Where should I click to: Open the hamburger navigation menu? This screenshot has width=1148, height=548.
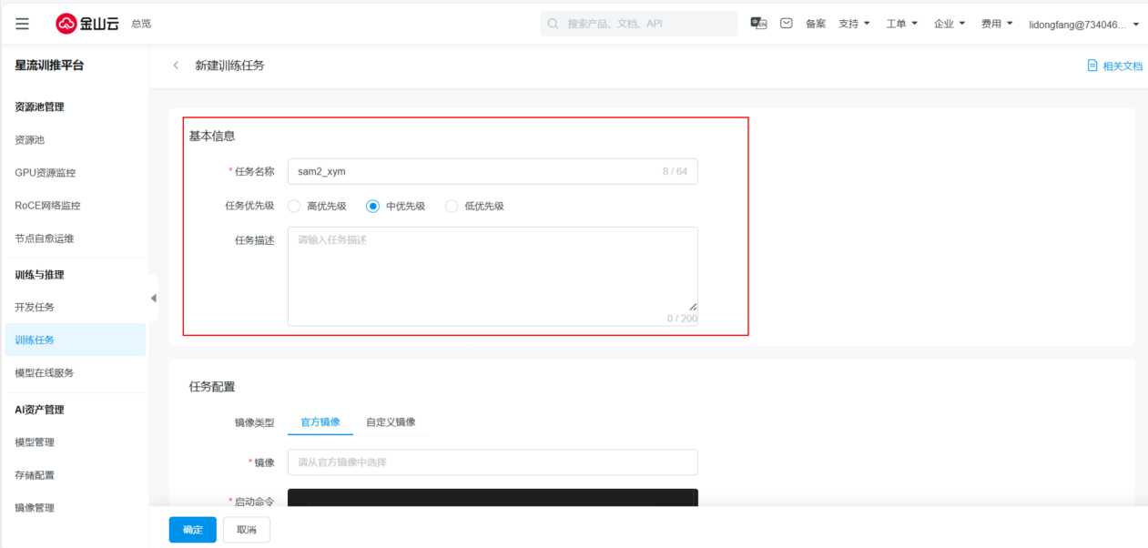pyautogui.click(x=22, y=24)
